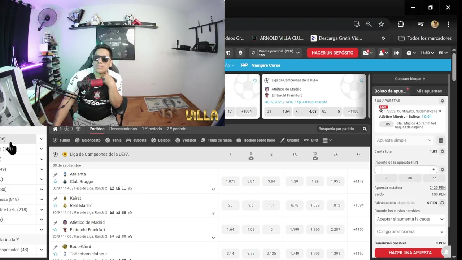Decrease stake with the minus button
The height and width of the screenshot is (260, 462).
tap(378, 169)
